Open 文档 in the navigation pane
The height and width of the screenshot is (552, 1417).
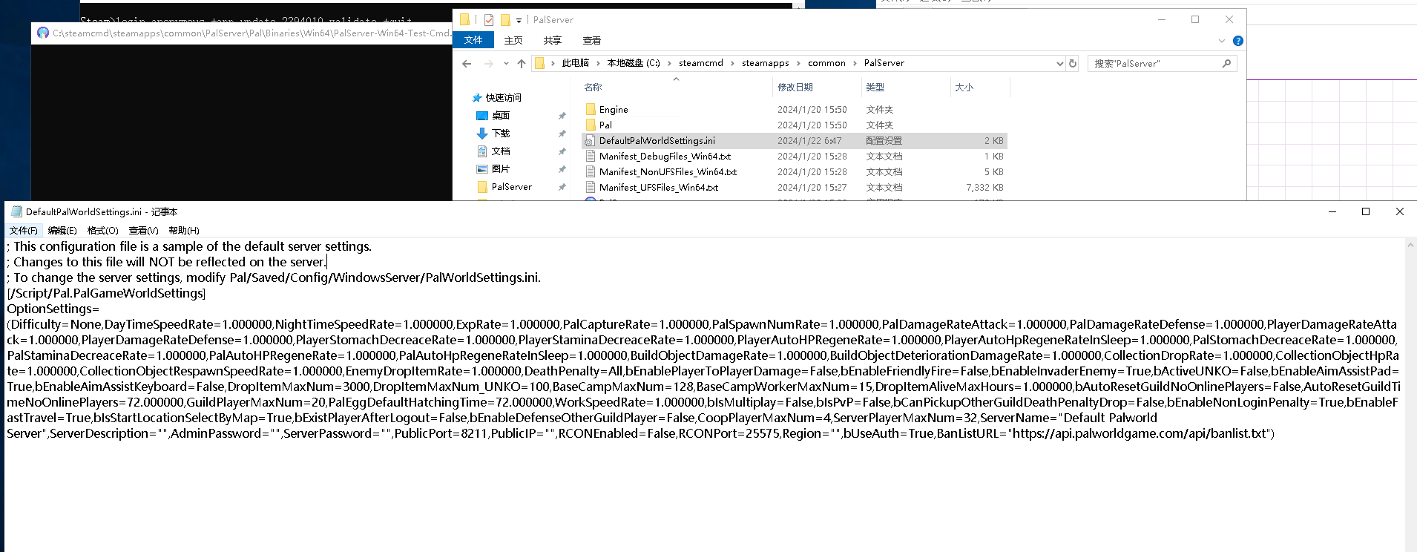click(501, 151)
